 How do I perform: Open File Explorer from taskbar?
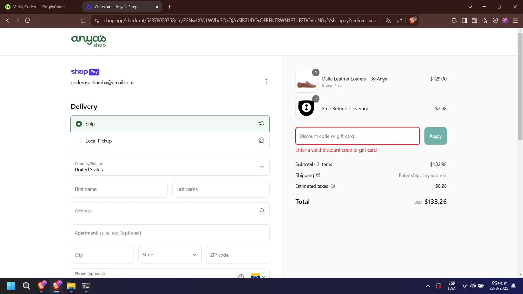tap(71, 286)
